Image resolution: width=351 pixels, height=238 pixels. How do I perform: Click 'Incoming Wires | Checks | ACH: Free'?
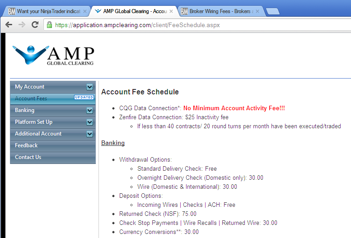point(186,205)
